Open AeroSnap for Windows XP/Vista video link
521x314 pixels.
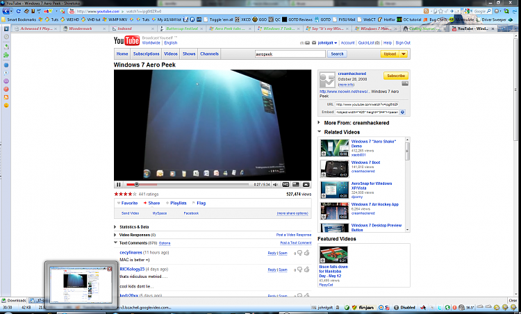(372, 185)
